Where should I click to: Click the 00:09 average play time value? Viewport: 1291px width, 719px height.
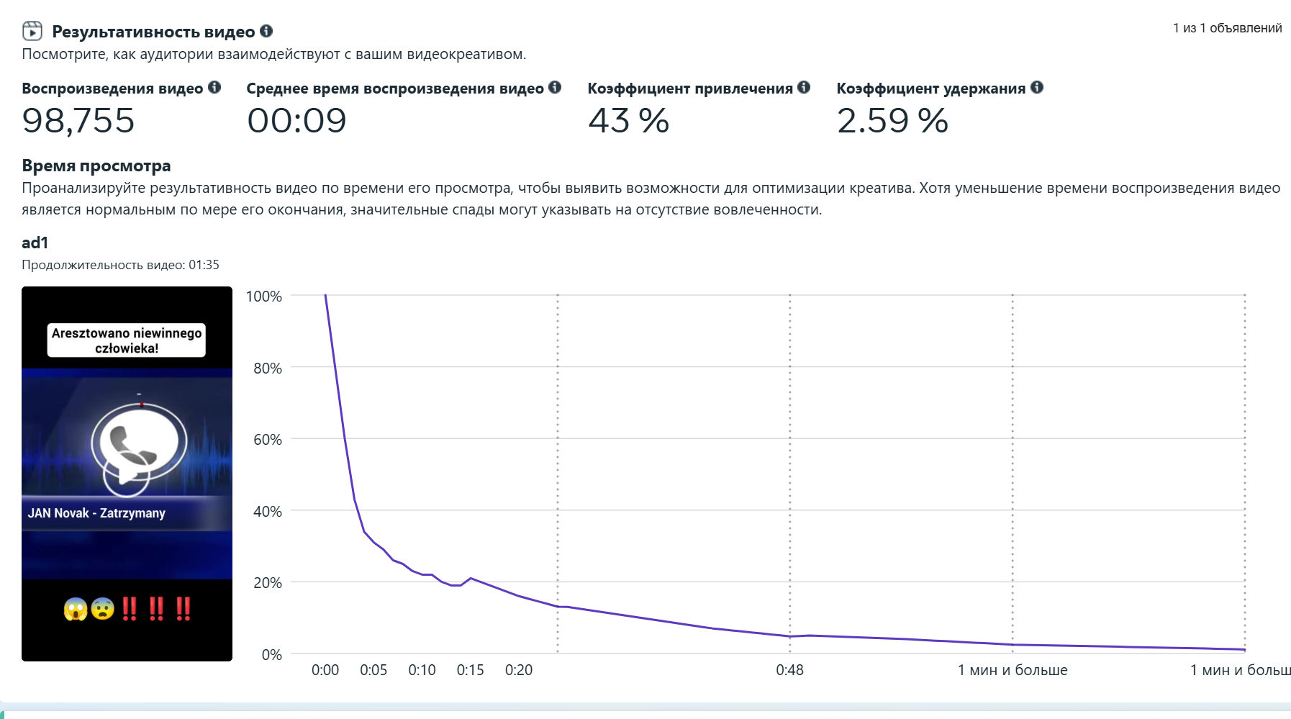tap(296, 120)
